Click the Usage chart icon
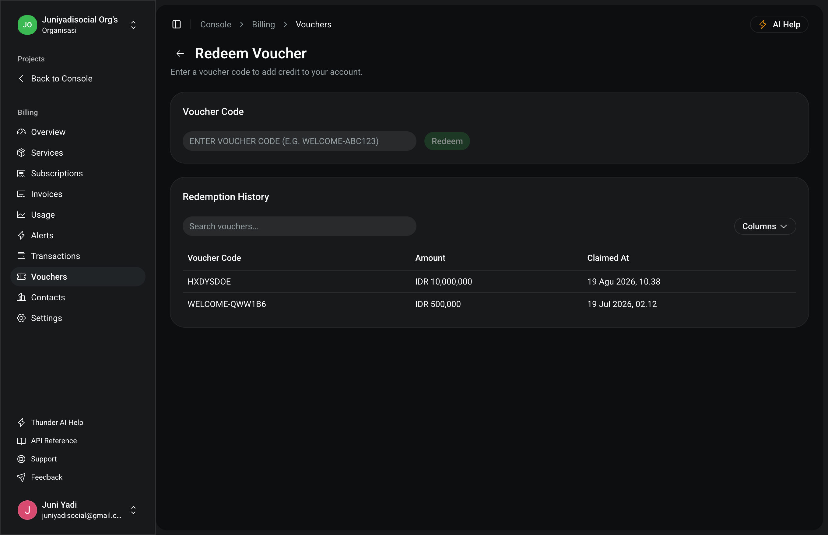This screenshot has height=535, width=828. point(21,215)
